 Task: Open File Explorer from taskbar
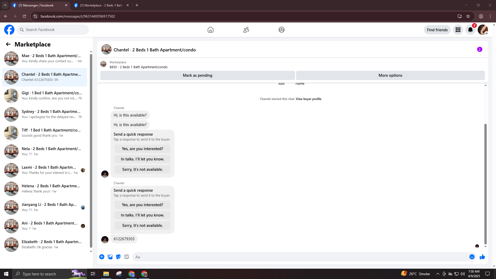click(x=106, y=274)
